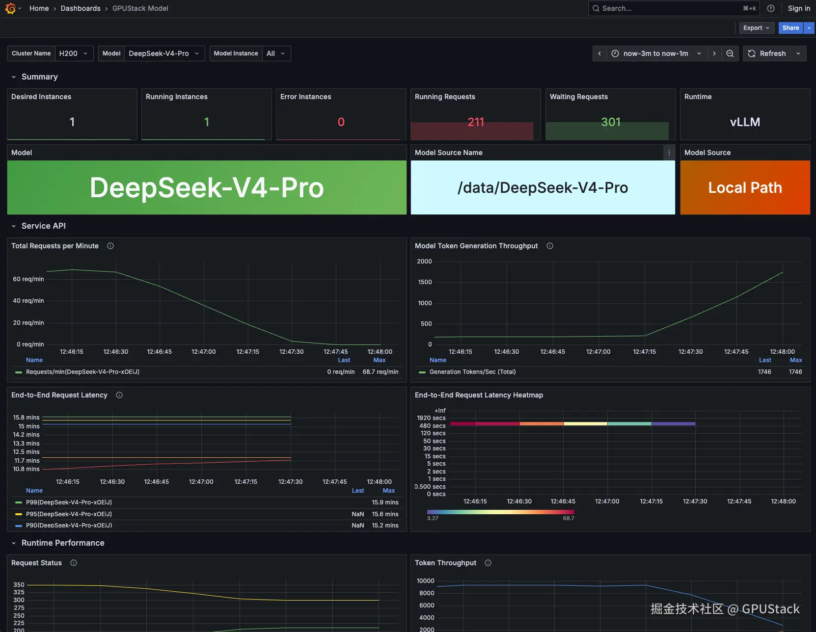Viewport: 816px width, 632px height.
Task: Open the Grafana logo home menu
Action: pyautogui.click(x=10, y=8)
